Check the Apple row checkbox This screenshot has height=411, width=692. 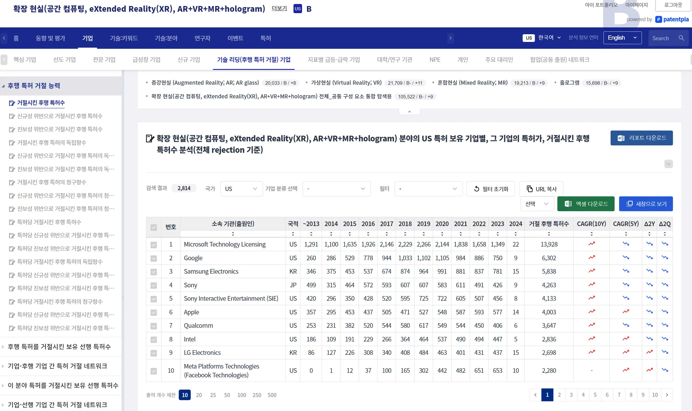point(154,313)
